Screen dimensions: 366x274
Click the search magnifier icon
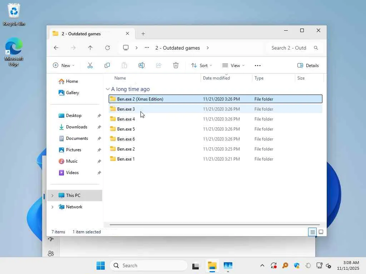coord(316,48)
